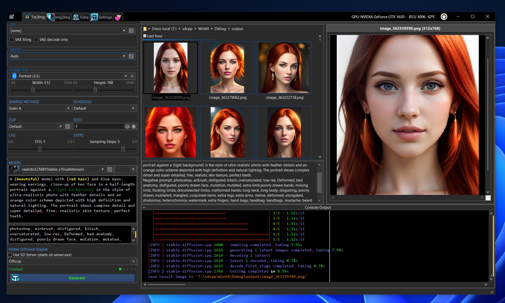Navigate to Win64 in the breadcrumb
Viewport: 505px width, 303px height.
point(203,29)
